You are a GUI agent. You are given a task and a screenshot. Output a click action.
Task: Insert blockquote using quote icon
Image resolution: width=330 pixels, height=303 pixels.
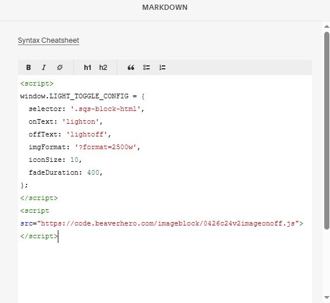pos(131,68)
